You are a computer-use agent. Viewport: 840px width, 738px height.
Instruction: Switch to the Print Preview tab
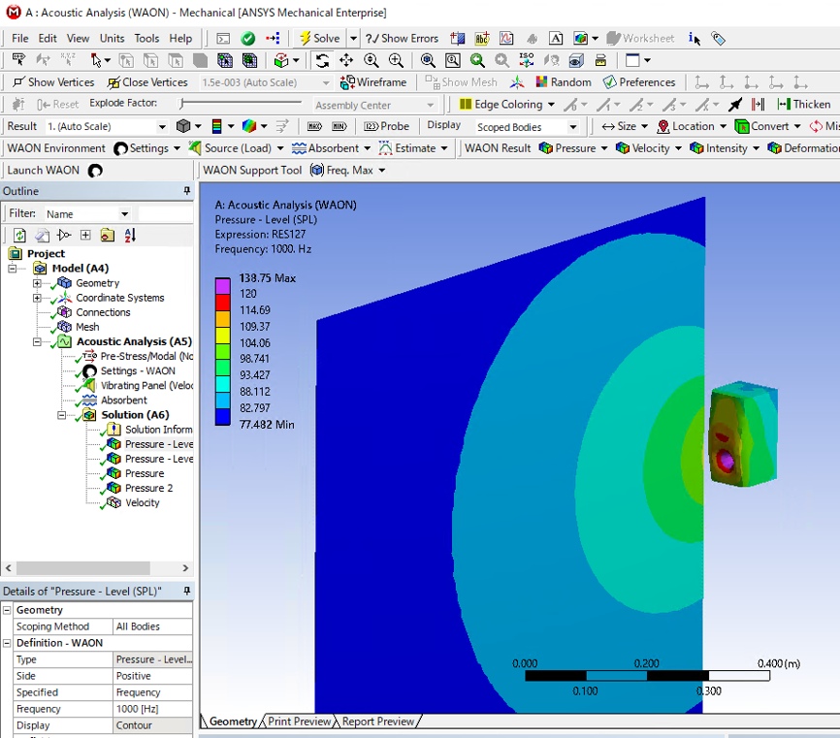tap(299, 722)
